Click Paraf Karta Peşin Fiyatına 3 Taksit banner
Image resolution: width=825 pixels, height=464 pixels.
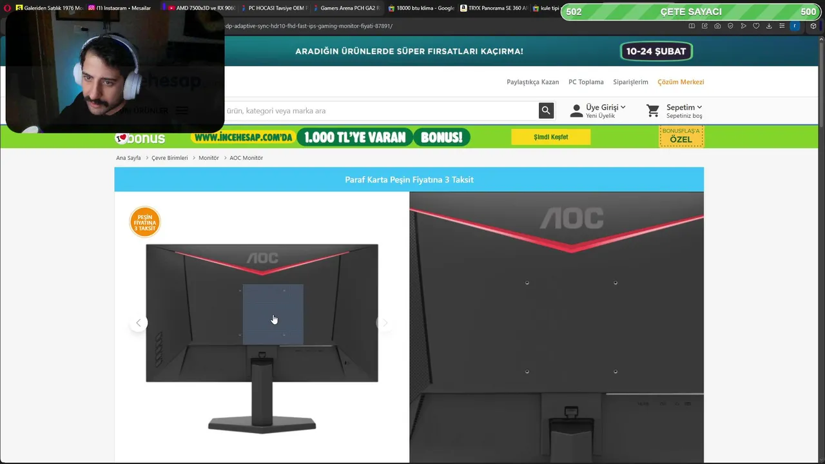(x=409, y=179)
